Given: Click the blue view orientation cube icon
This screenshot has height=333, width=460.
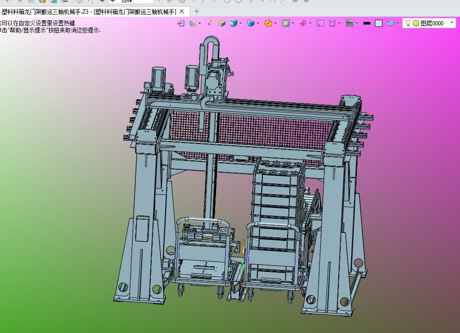Looking at the screenshot, I should 251,23.
